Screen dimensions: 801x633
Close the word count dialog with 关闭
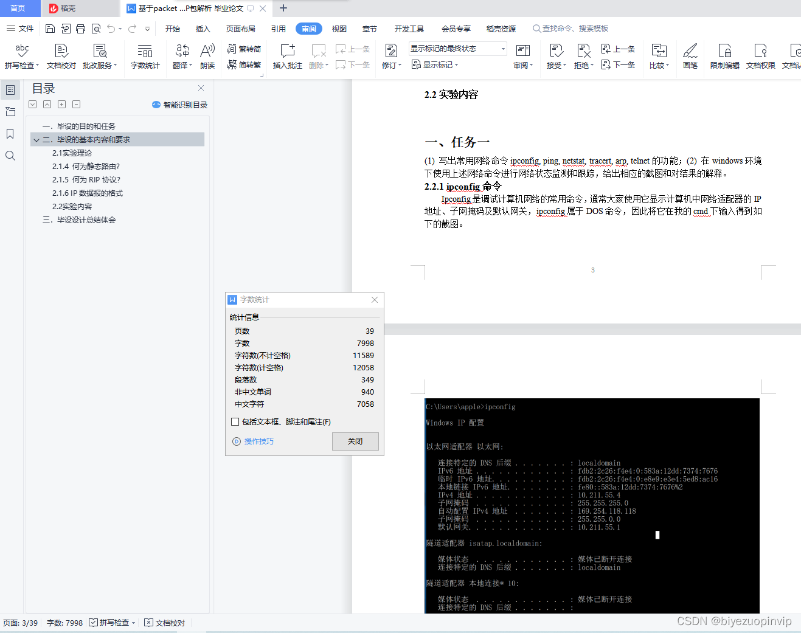[x=355, y=441]
